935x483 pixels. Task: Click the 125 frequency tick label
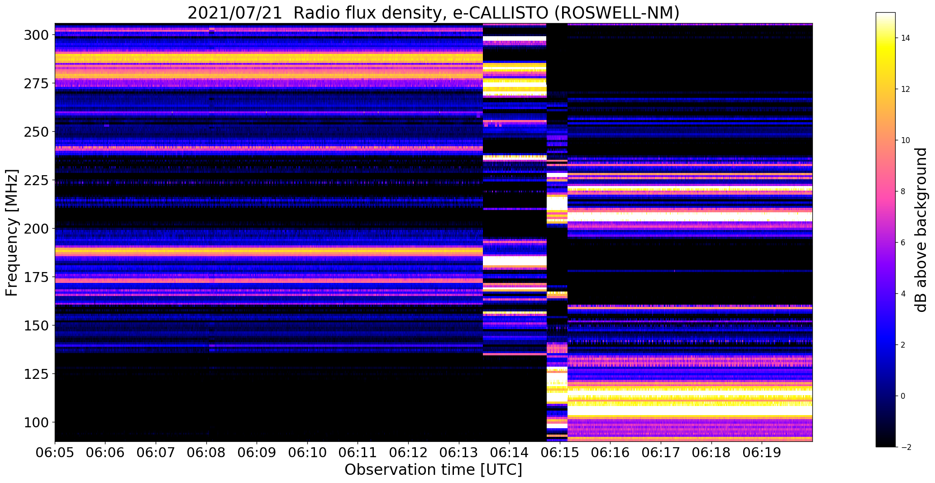36,374
